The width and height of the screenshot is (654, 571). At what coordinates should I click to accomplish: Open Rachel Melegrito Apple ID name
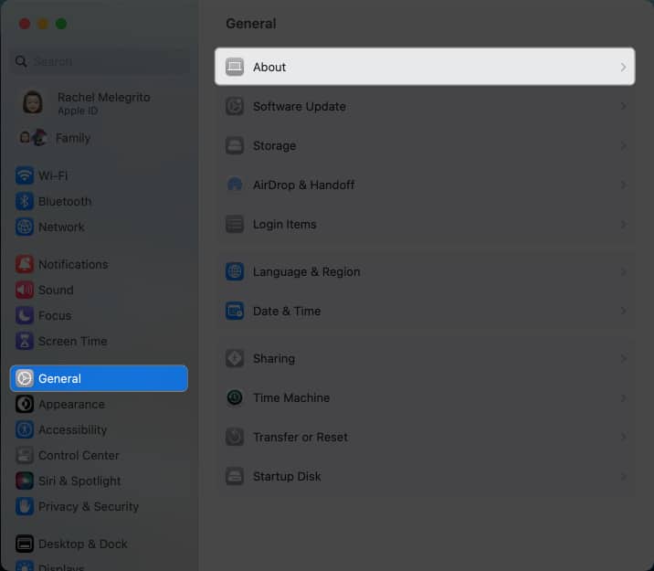tap(104, 97)
